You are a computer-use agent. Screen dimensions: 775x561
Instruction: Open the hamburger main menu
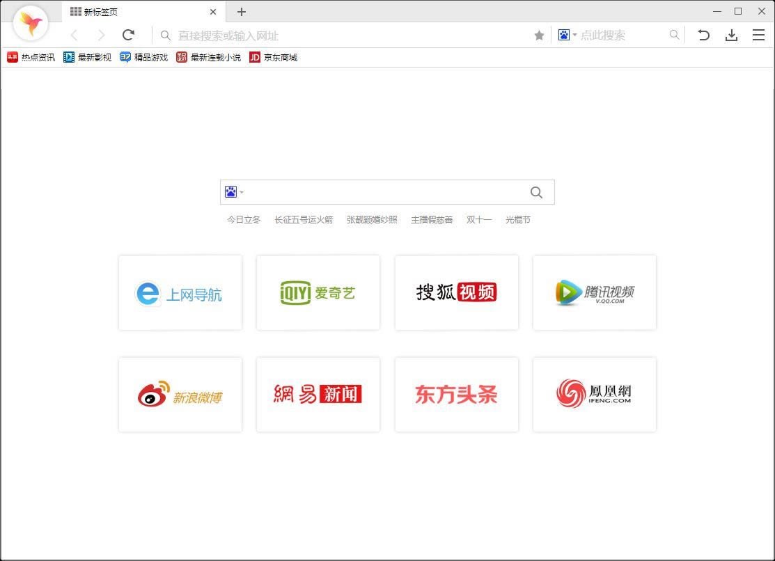[x=758, y=35]
